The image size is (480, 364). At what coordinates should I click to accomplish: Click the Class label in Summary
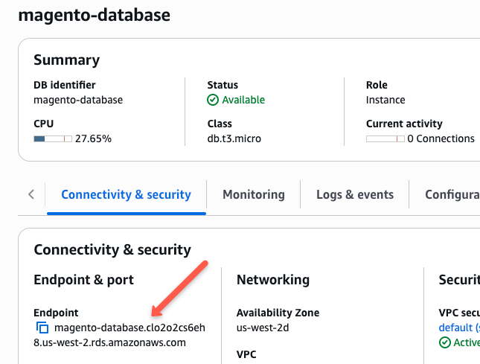[x=220, y=124]
